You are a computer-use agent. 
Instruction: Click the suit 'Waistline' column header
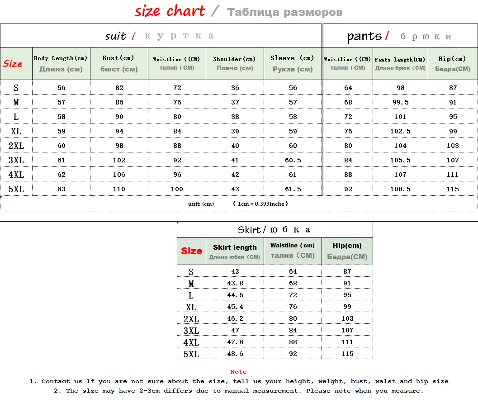pyautogui.click(x=177, y=64)
